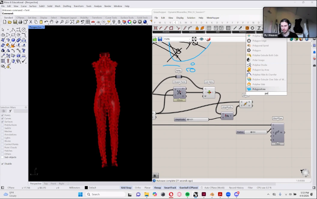This screenshot has height=199, width=317.
Task: Switch to the Curve Tools toolbar tab
Action: (x=111, y=18)
